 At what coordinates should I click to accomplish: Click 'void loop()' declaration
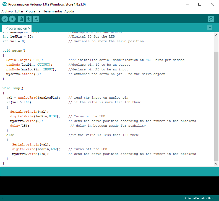(x=13, y=88)
